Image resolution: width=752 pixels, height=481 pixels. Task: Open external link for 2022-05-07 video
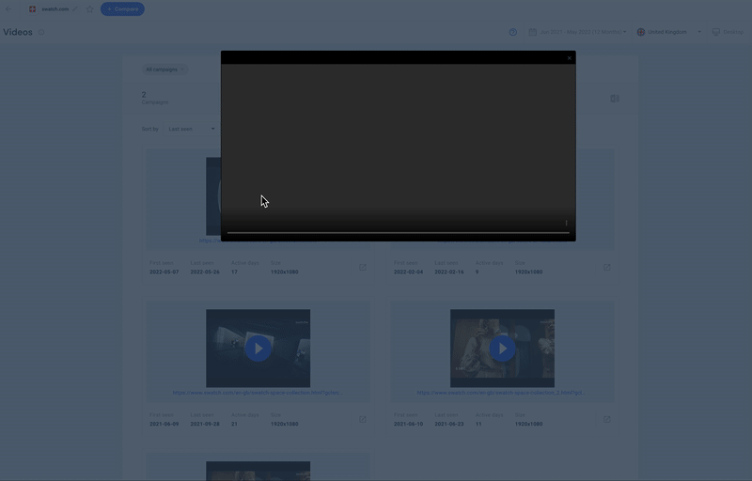pos(363,268)
